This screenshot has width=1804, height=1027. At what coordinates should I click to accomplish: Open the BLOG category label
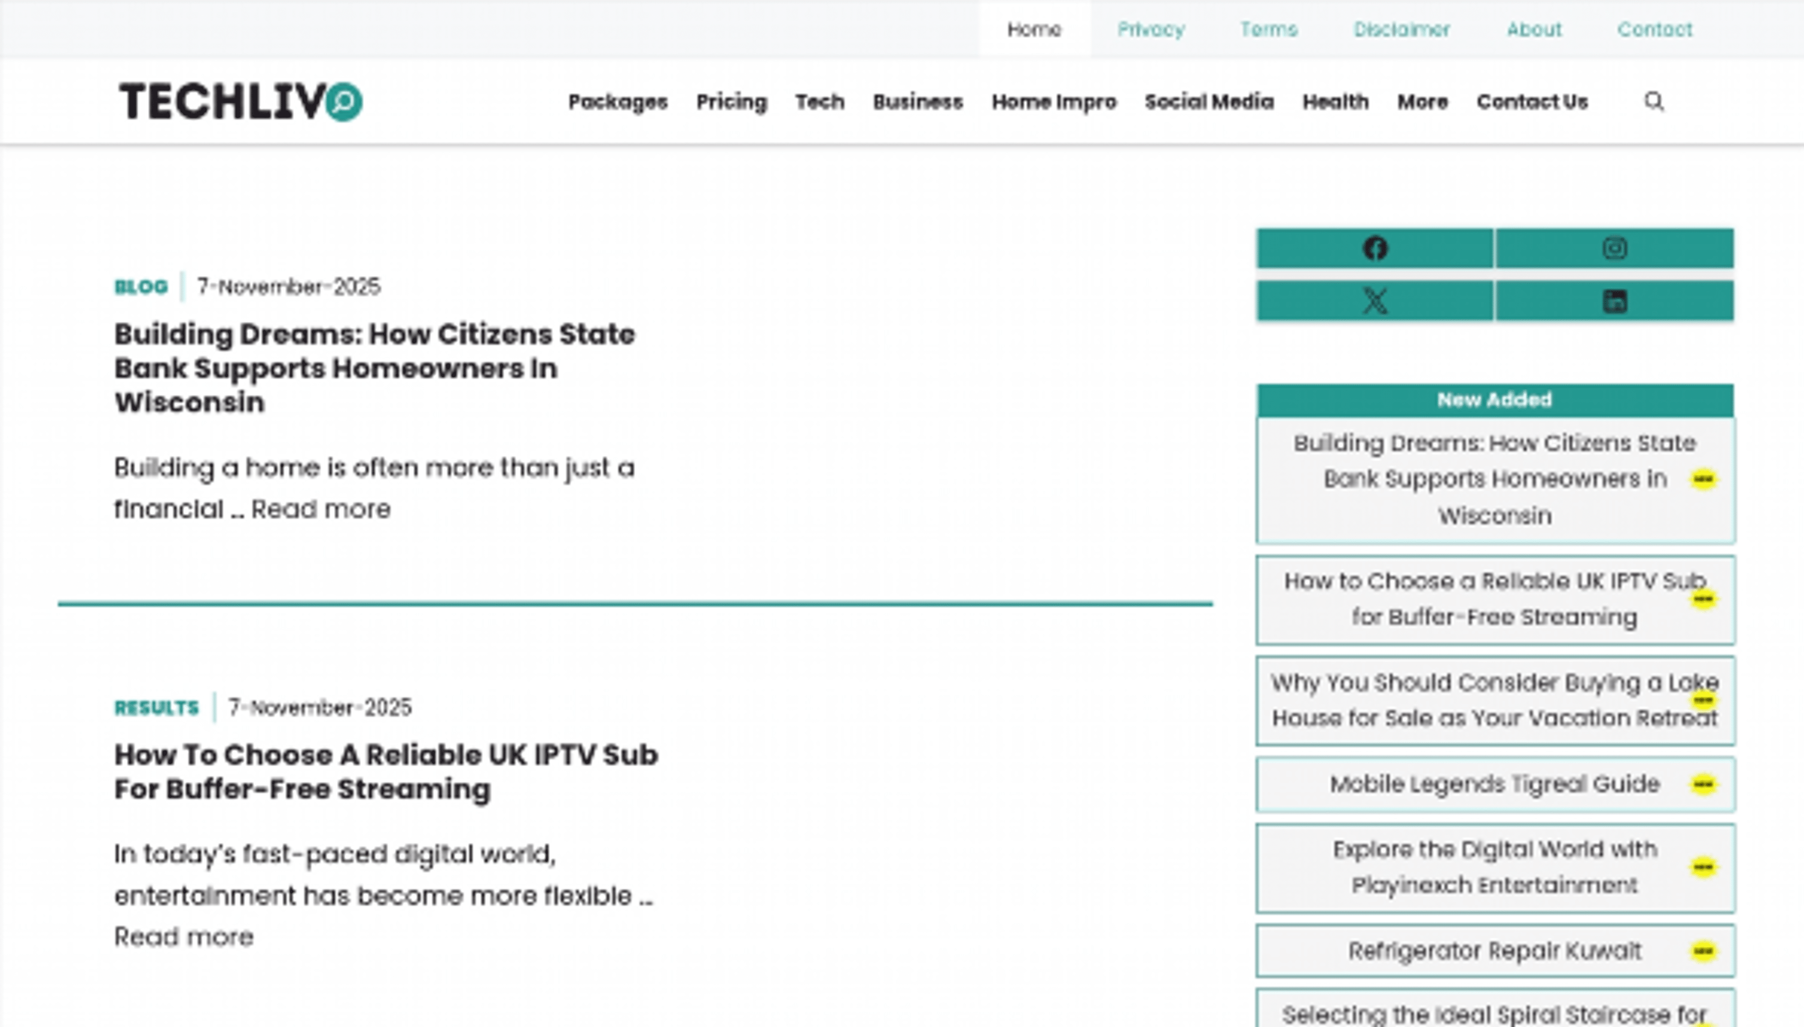point(141,287)
